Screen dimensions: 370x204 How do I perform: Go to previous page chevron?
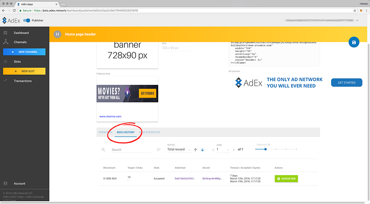[213, 150]
